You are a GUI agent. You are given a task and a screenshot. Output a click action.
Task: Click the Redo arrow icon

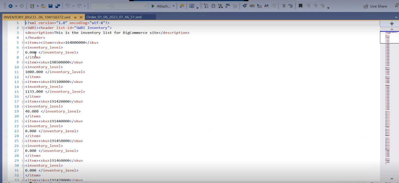[79, 6]
